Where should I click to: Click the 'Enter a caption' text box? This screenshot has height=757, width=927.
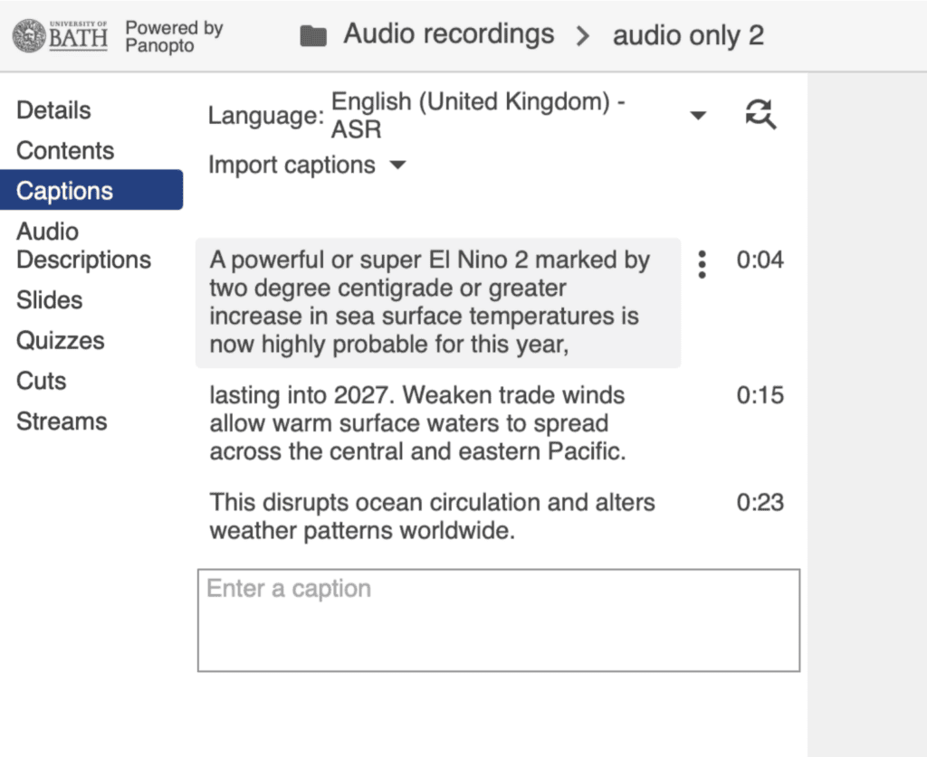pos(499,620)
